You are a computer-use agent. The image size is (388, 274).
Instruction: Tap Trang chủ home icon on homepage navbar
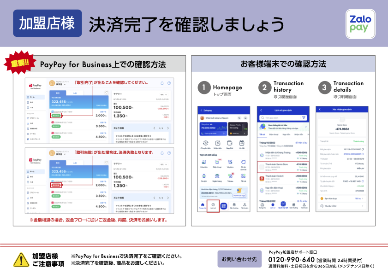pyautogui.click(x=203, y=205)
